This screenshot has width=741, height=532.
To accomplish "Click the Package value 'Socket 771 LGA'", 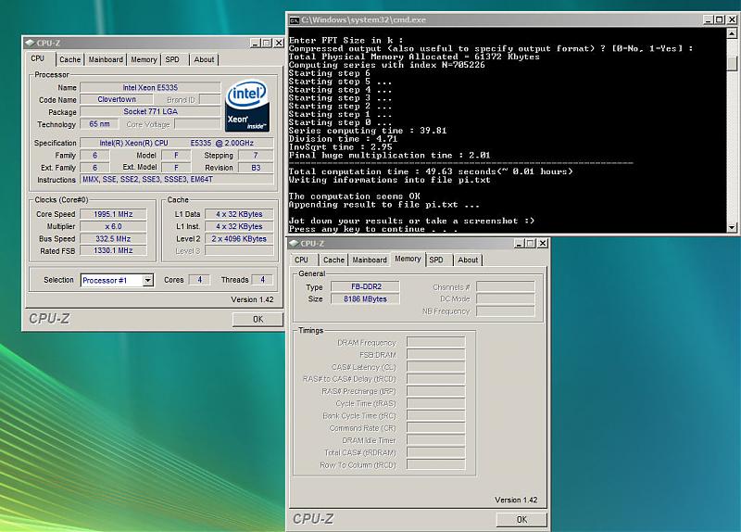I will (x=150, y=111).
